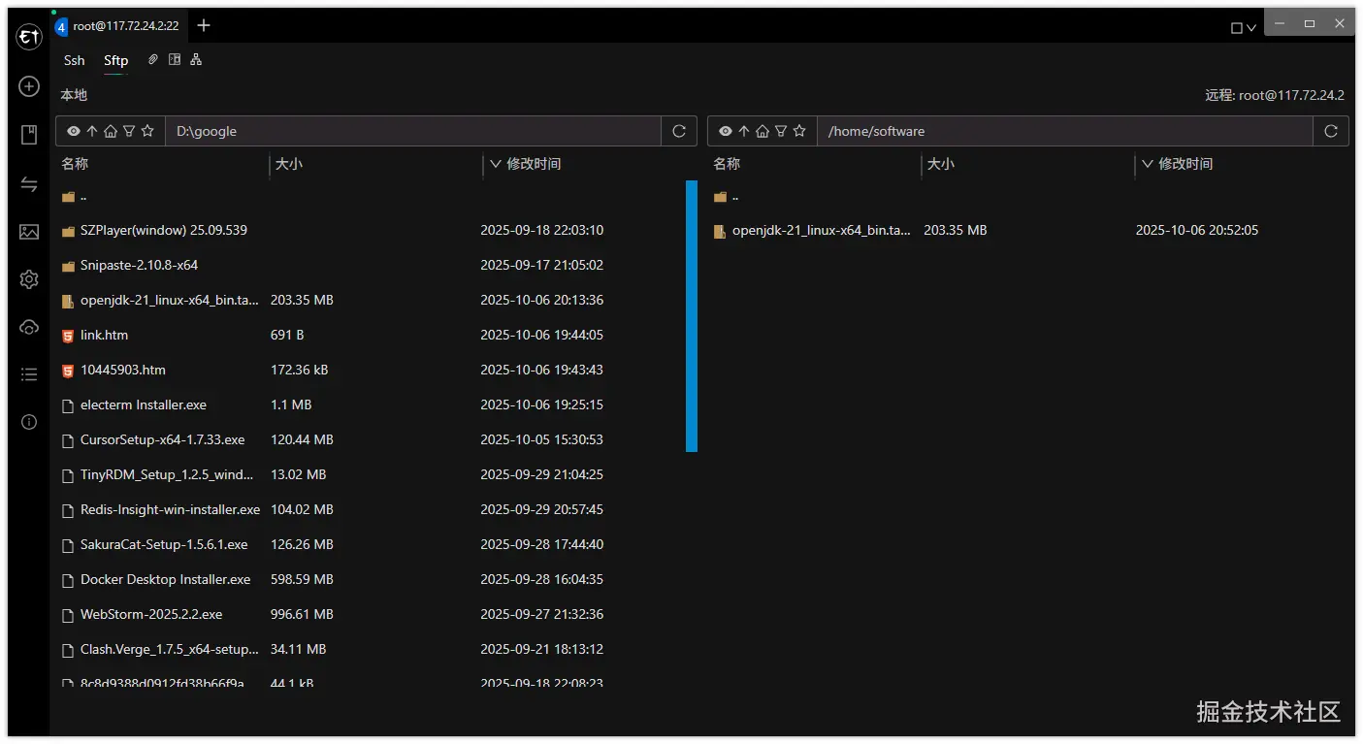Refresh the remote /home/software listing

tap(1331, 131)
